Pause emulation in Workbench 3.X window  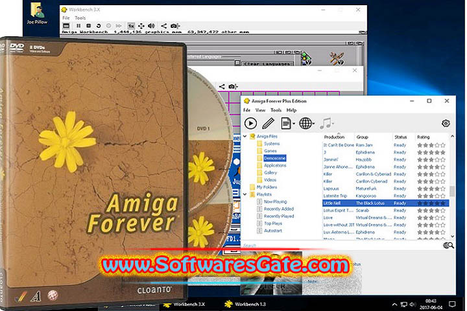pyautogui.click(x=78, y=26)
